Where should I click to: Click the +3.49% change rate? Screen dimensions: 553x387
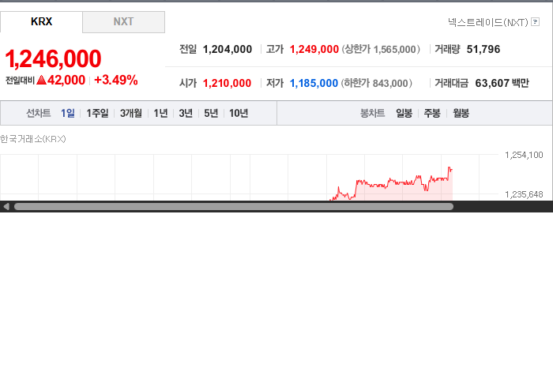coord(116,80)
